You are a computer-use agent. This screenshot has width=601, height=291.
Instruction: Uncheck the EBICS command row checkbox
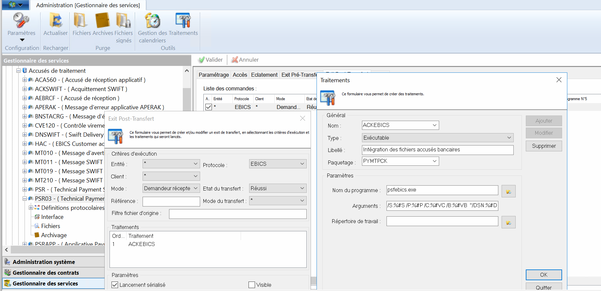209,107
